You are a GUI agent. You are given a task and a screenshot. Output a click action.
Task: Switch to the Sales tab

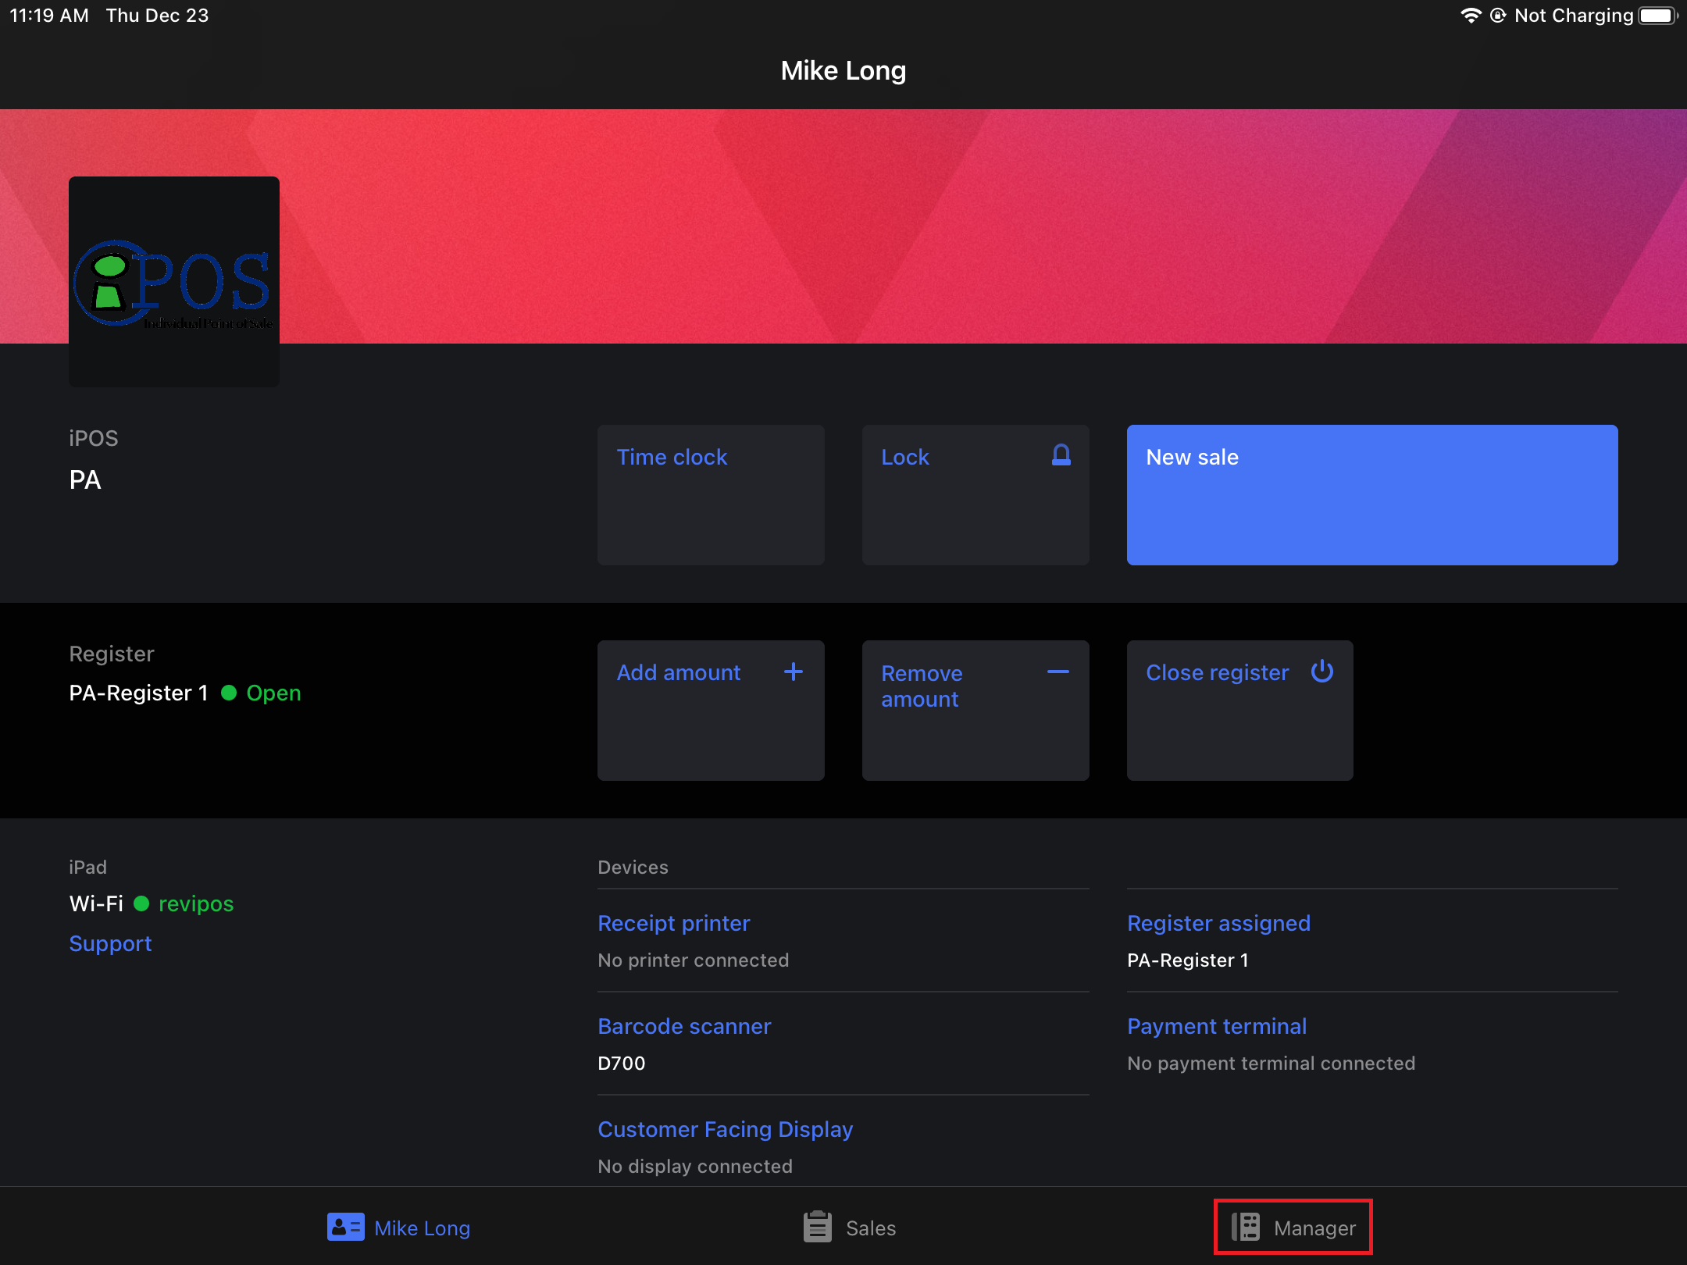pos(850,1227)
